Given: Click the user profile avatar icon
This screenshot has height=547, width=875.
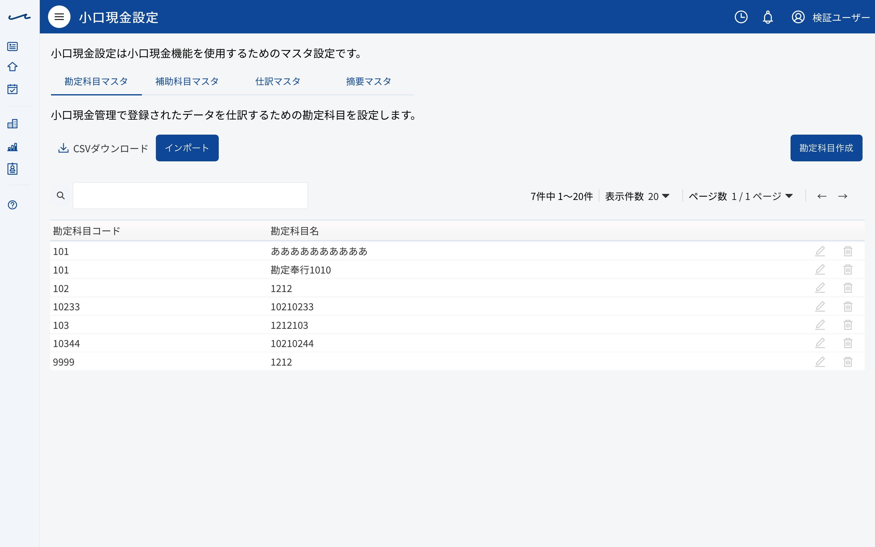Looking at the screenshot, I should 798,17.
